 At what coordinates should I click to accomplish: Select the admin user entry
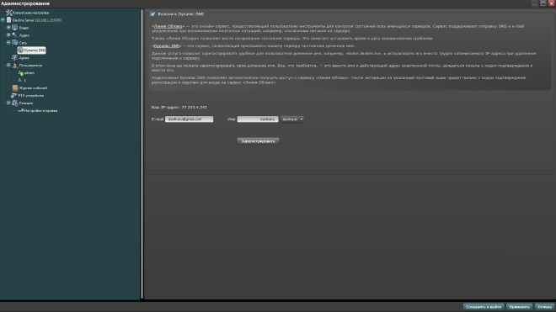[x=27, y=72]
